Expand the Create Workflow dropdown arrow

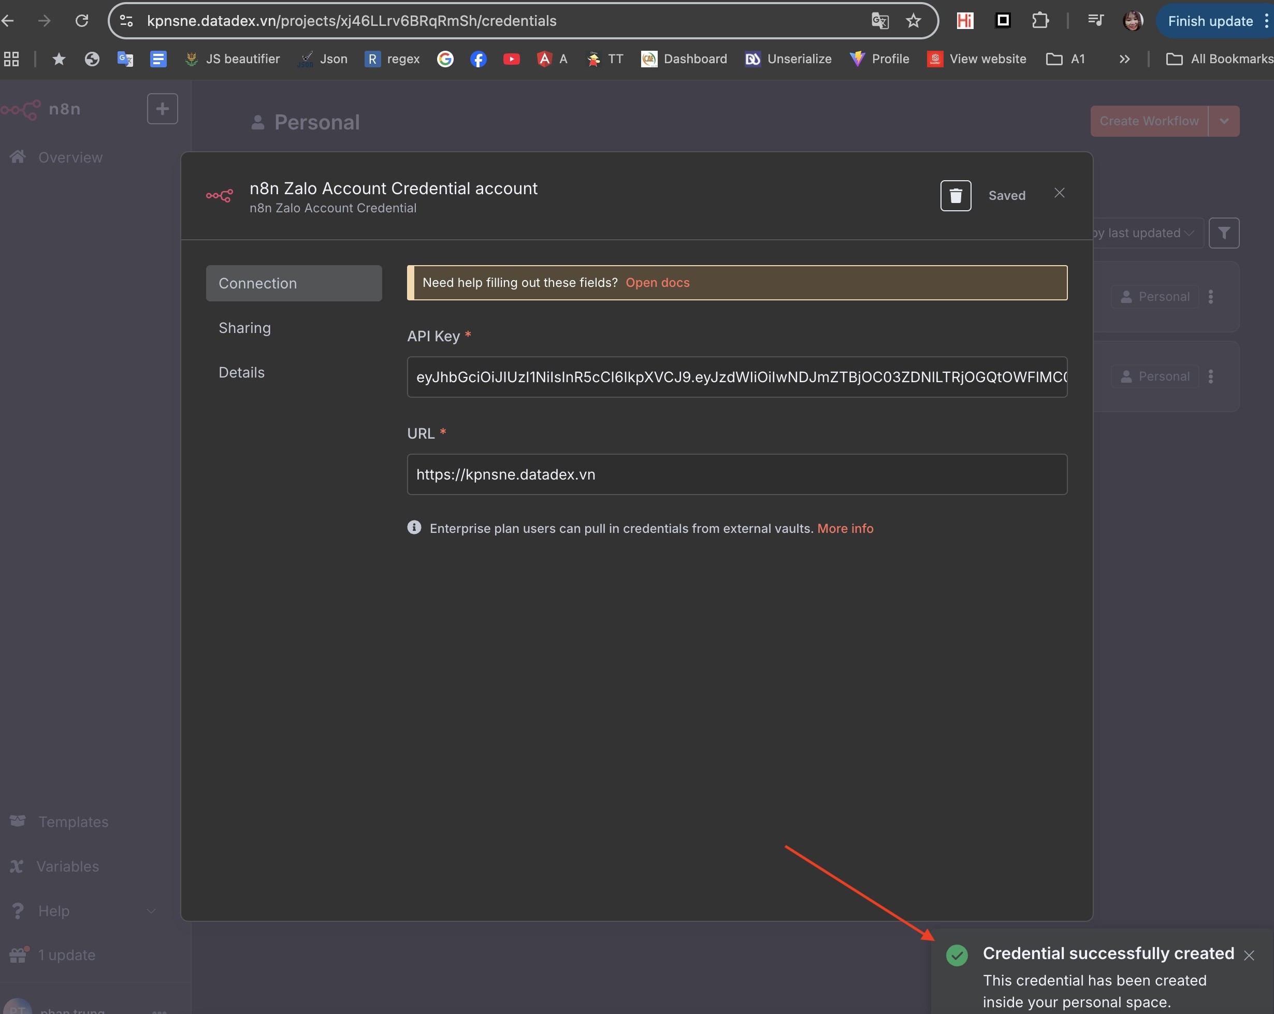click(1224, 121)
